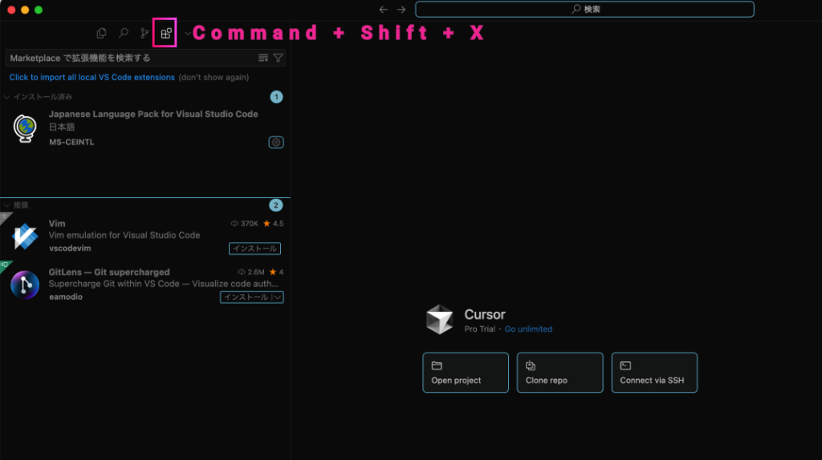
Task: Open gear settings for Japanese Language Pack
Action: coord(276,143)
